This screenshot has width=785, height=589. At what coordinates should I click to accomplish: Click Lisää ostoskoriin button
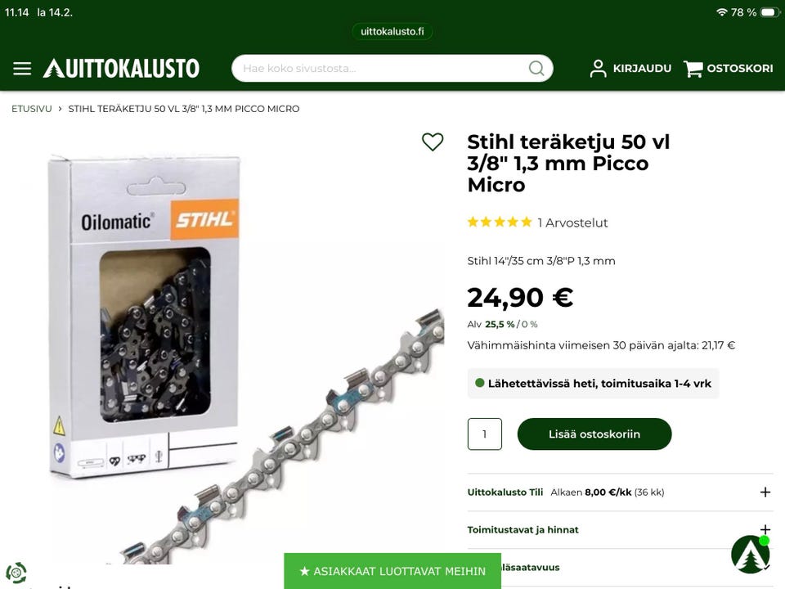[x=594, y=434]
